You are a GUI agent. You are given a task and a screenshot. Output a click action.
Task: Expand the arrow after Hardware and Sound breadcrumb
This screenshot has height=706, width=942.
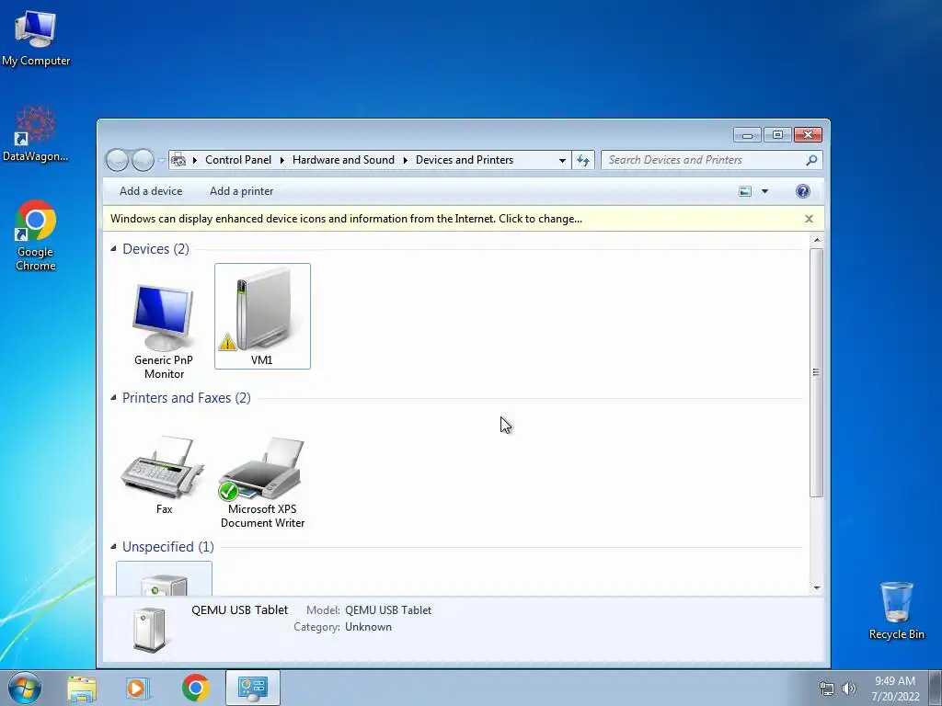tap(405, 160)
